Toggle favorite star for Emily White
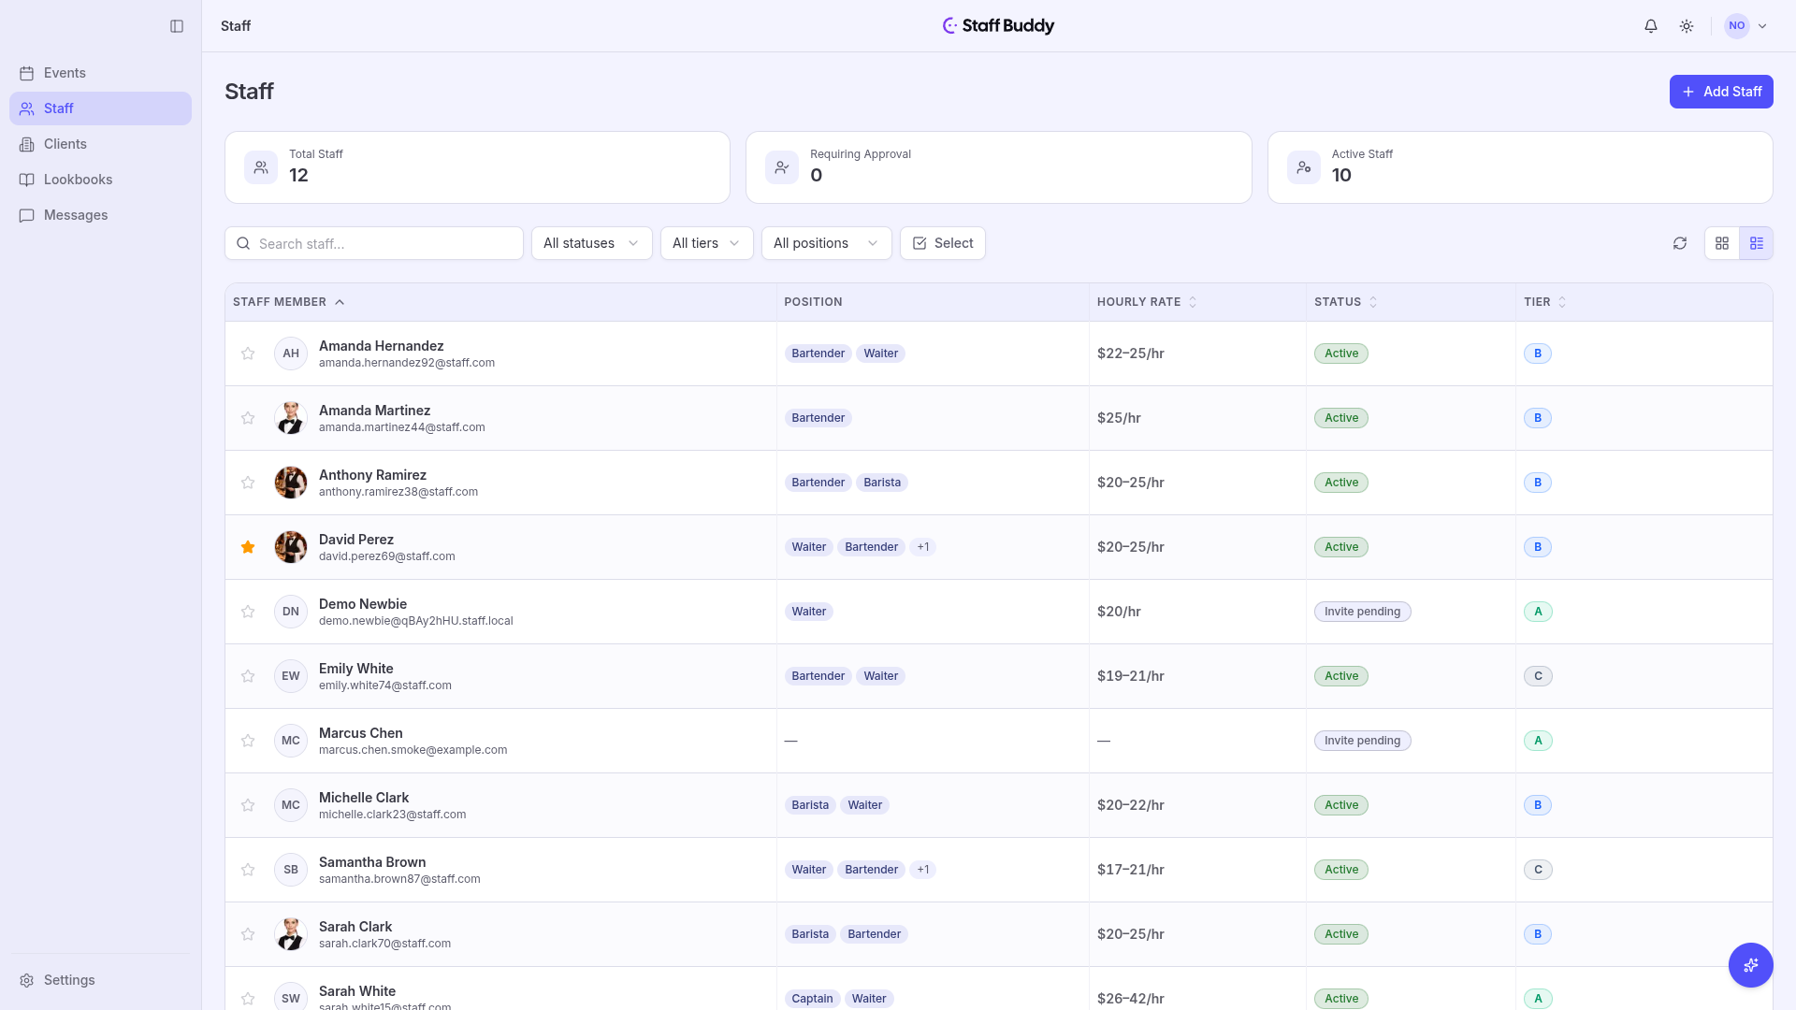Screen dimensions: 1796x1010 pyautogui.click(x=248, y=676)
